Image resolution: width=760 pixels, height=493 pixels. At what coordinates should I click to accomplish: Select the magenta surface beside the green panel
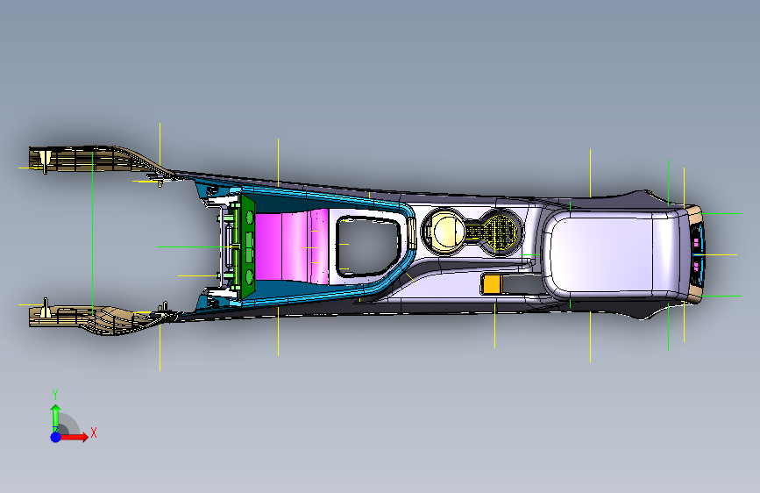(292, 246)
